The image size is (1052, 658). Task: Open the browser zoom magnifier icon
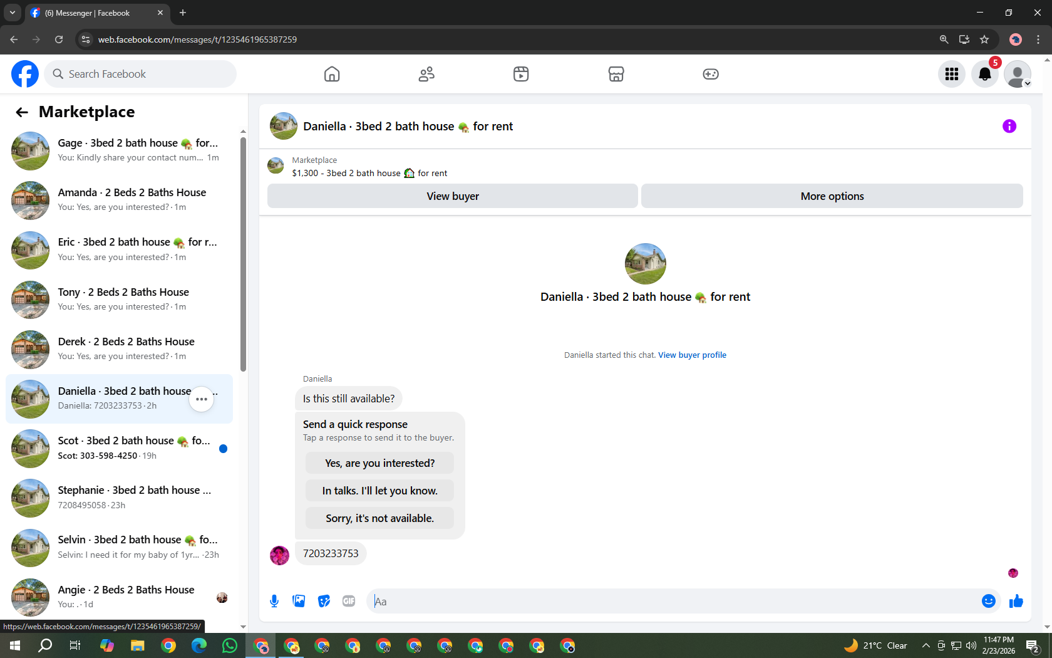pos(944,39)
